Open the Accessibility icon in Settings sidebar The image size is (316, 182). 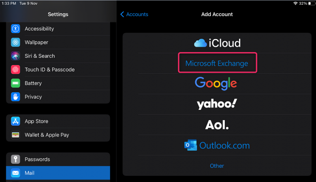coord(15,29)
